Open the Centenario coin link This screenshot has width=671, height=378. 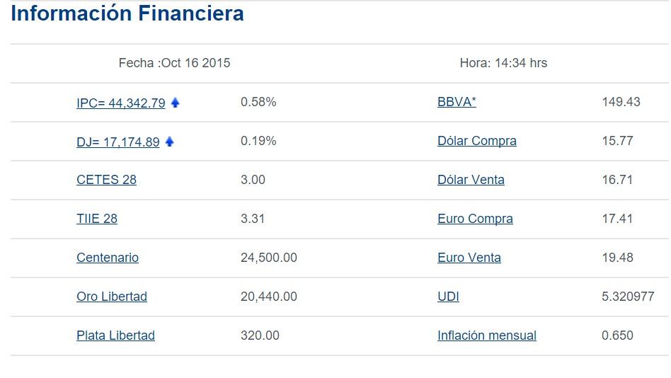pyautogui.click(x=108, y=258)
